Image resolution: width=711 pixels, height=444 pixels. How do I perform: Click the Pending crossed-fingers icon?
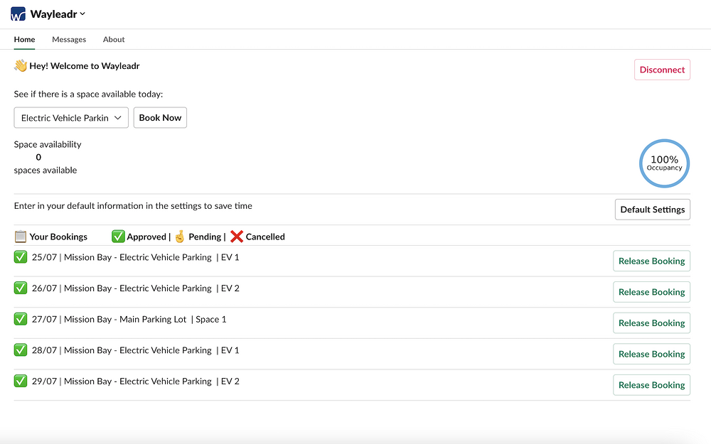[180, 237]
